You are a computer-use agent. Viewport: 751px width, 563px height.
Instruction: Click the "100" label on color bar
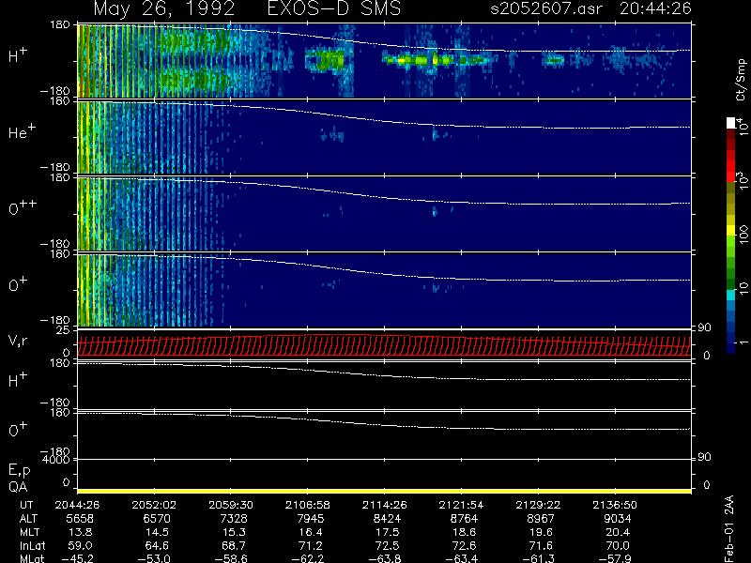pyautogui.click(x=743, y=234)
